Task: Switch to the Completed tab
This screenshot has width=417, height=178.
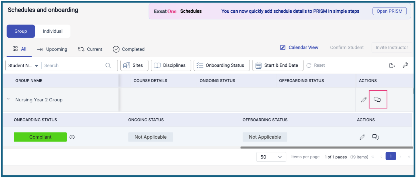Action: pyautogui.click(x=128, y=49)
